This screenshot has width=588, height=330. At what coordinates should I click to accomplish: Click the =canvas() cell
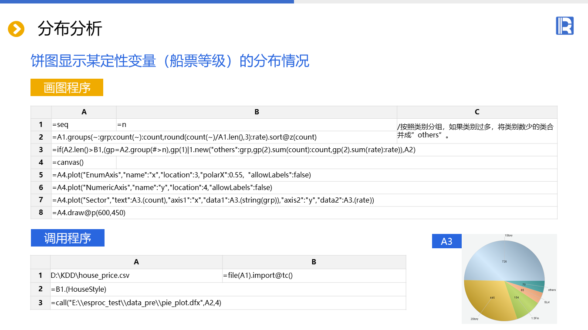click(x=84, y=163)
